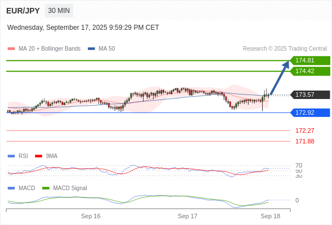The height and width of the screenshot is (225, 332).
Task: Click the 30 MIN timeframe badge
Action: click(x=59, y=11)
